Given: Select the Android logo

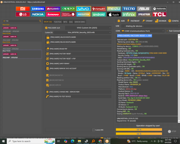Looking at the screenshot, I should point(99,14).
